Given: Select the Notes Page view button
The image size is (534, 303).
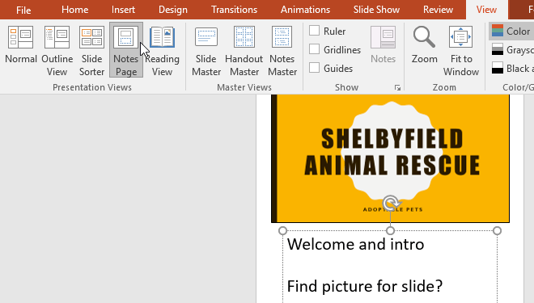Looking at the screenshot, I should click(126, 50).
